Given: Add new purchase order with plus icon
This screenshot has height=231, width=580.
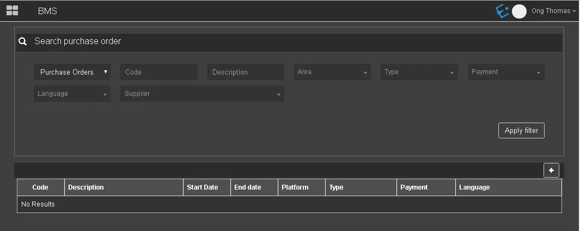Looking at the screenshot, I should 551,171.
